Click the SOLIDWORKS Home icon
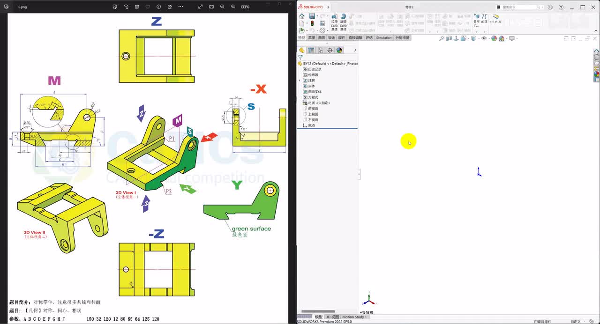 coord(301,16)
